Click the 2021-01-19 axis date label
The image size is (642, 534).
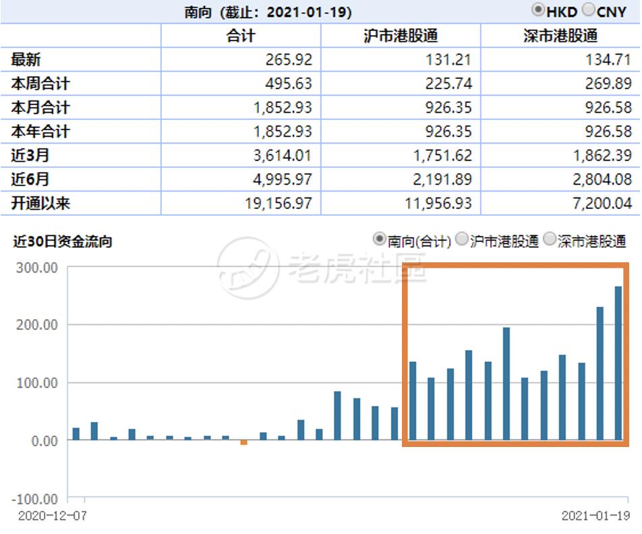(x=595, y=516)
